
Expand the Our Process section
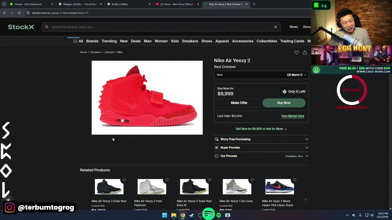[261, 156]
